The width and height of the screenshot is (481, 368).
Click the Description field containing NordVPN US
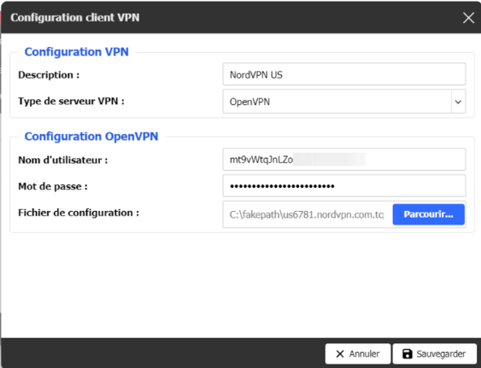(x=344, y=74)
